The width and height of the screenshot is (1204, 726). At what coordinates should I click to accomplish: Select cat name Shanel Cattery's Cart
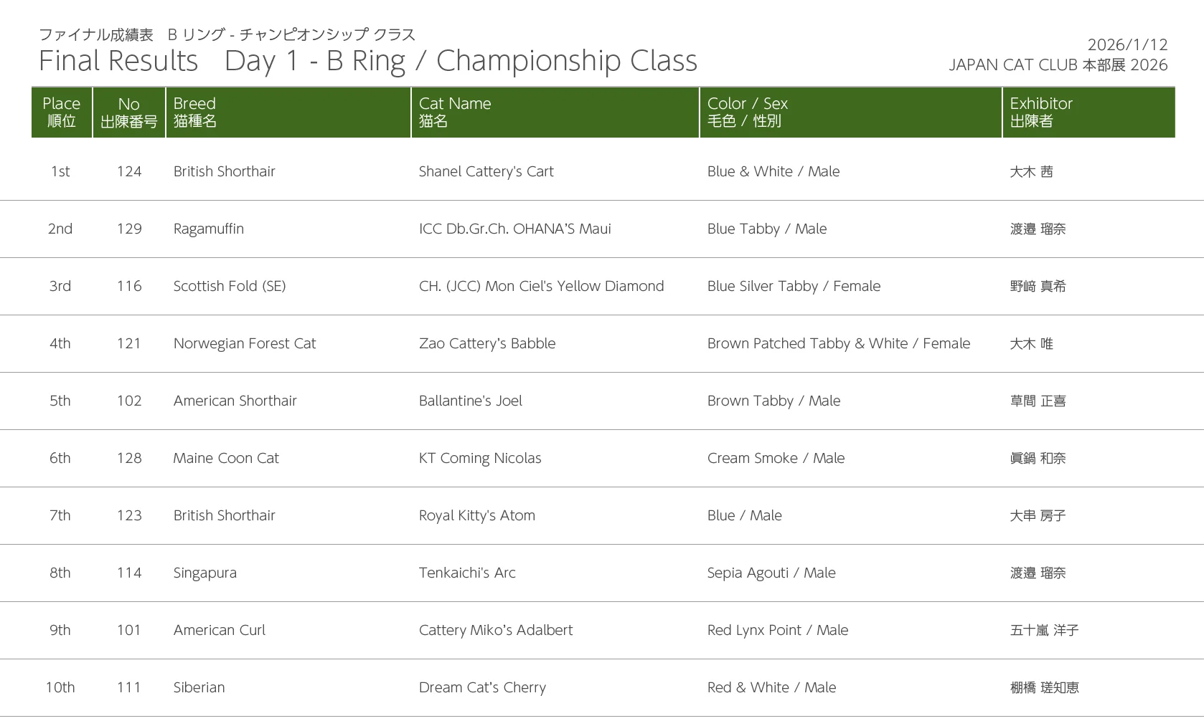coord(486,171)
